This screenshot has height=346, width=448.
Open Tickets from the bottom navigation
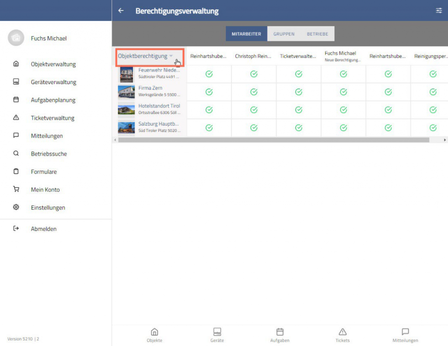tap(343, 335)
